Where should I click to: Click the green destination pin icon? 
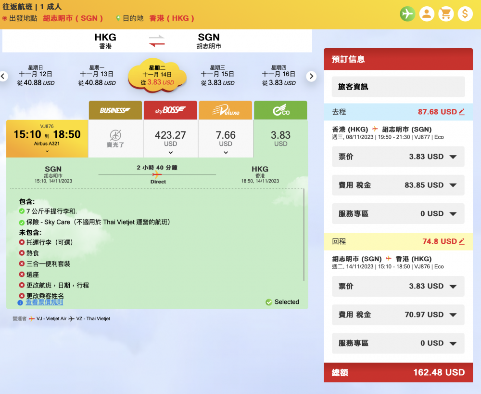[x=118, y=18]
